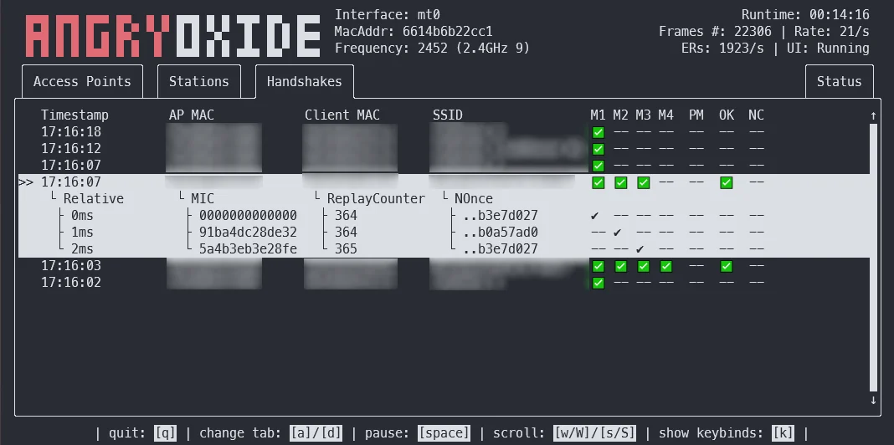Click the M3 checkbox in the selected 17:16:07 row
The height and width of the screenshot is (445, 894).
click(x=643, y=183)
